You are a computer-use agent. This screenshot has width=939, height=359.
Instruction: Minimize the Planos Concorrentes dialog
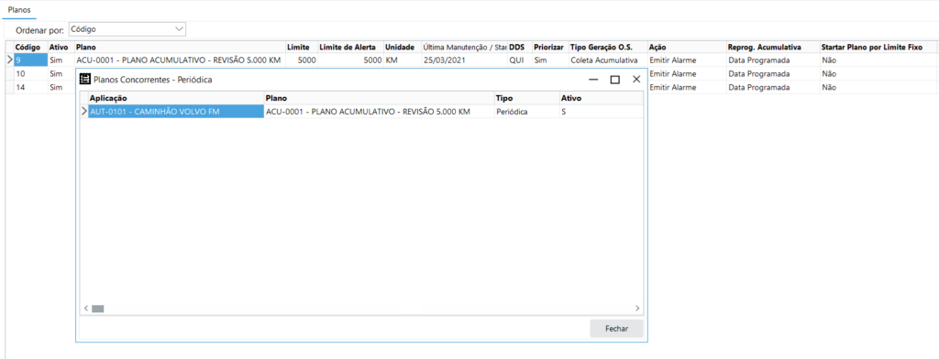tap(593, 80)
